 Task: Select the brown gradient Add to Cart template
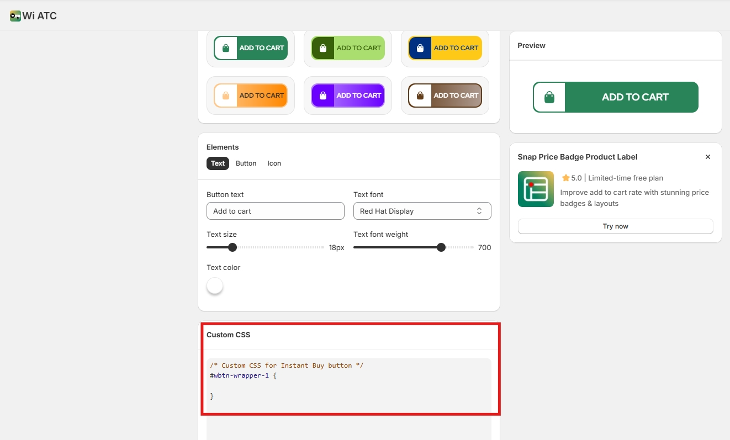[445, 96]
